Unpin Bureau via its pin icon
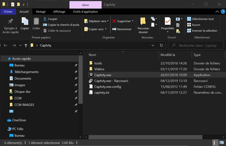Image resolution: width=226 pixels, height=146 pixels. click(76, 65)
